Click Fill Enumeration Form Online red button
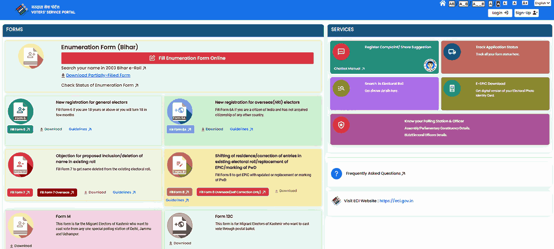554x249 pixels. 187,58
